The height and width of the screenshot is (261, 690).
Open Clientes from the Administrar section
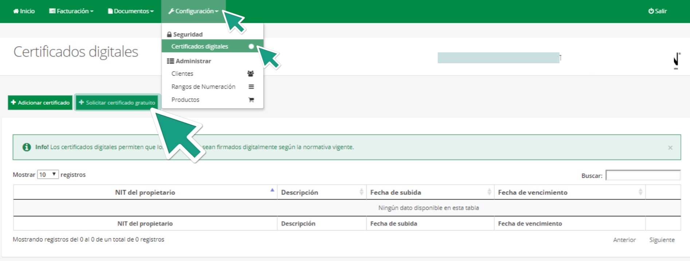212,73
